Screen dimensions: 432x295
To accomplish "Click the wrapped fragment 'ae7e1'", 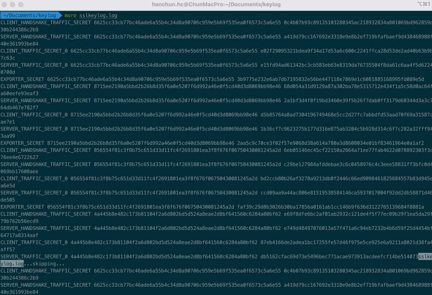I will click(x=8, y=122).
